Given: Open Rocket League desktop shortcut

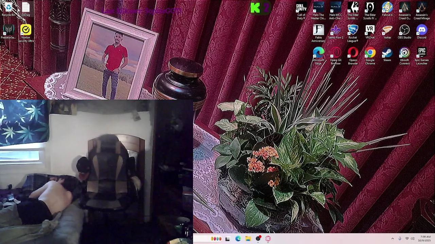Looking at the screenshot, I should (353, 33).
